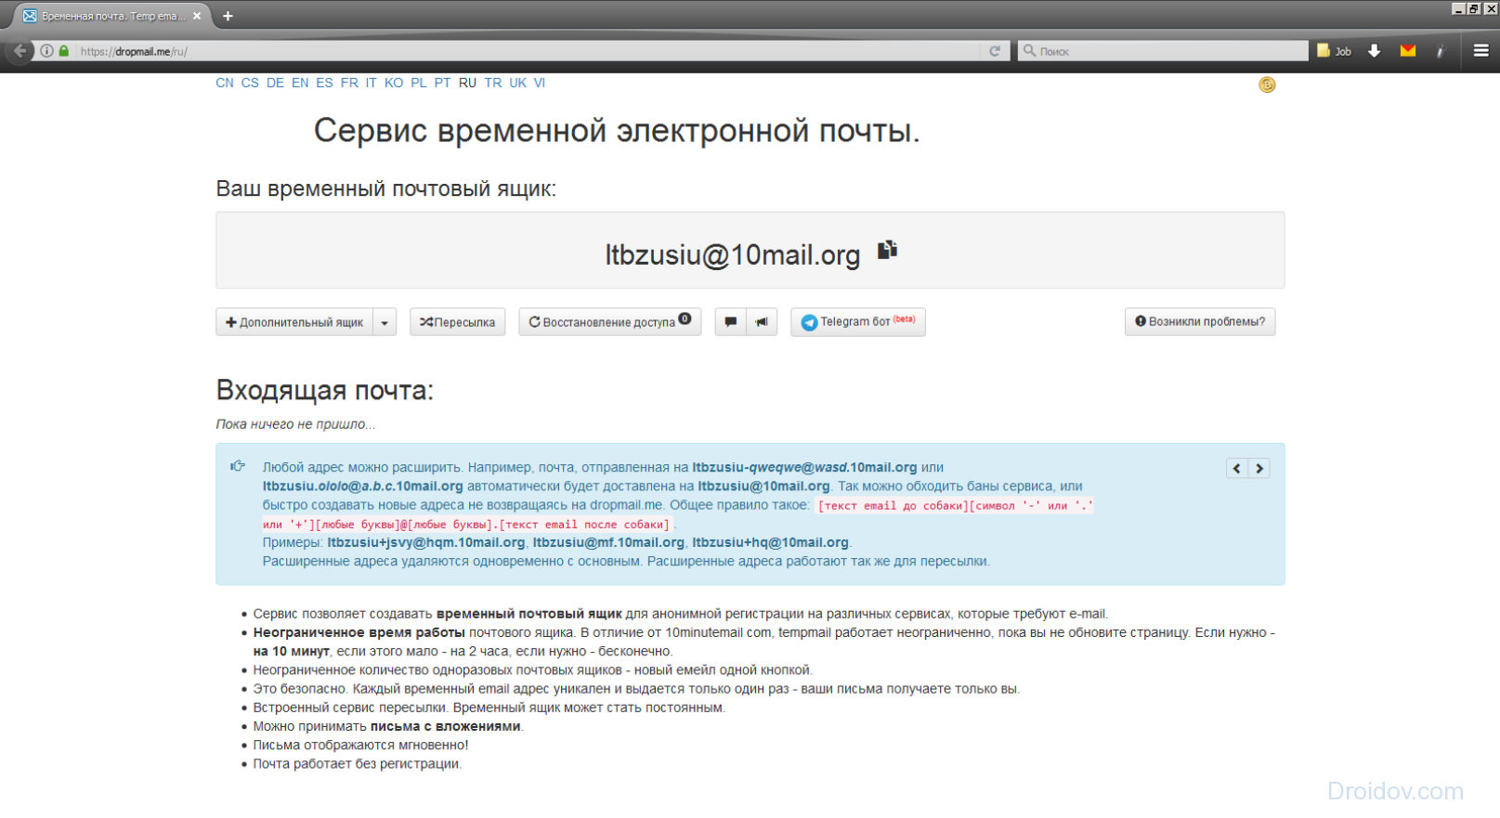1500x818 pixels.
Task: Switch language to VI
Action: (x=540, y=83)
